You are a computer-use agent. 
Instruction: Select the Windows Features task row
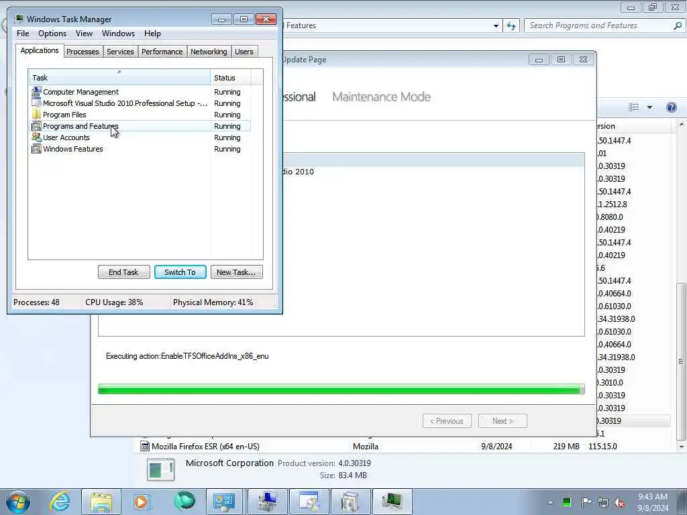click(140, 149)
